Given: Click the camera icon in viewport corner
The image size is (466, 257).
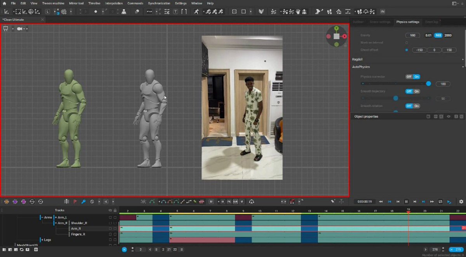Looking at the screenshot, I should pos(20,29).
